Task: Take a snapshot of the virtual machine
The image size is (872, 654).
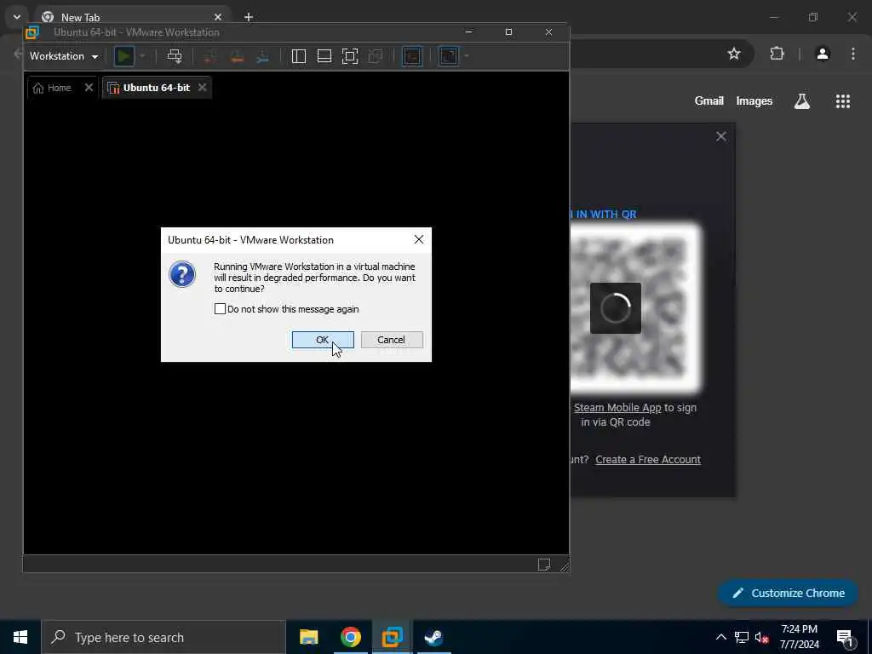Action: (210, 56)
